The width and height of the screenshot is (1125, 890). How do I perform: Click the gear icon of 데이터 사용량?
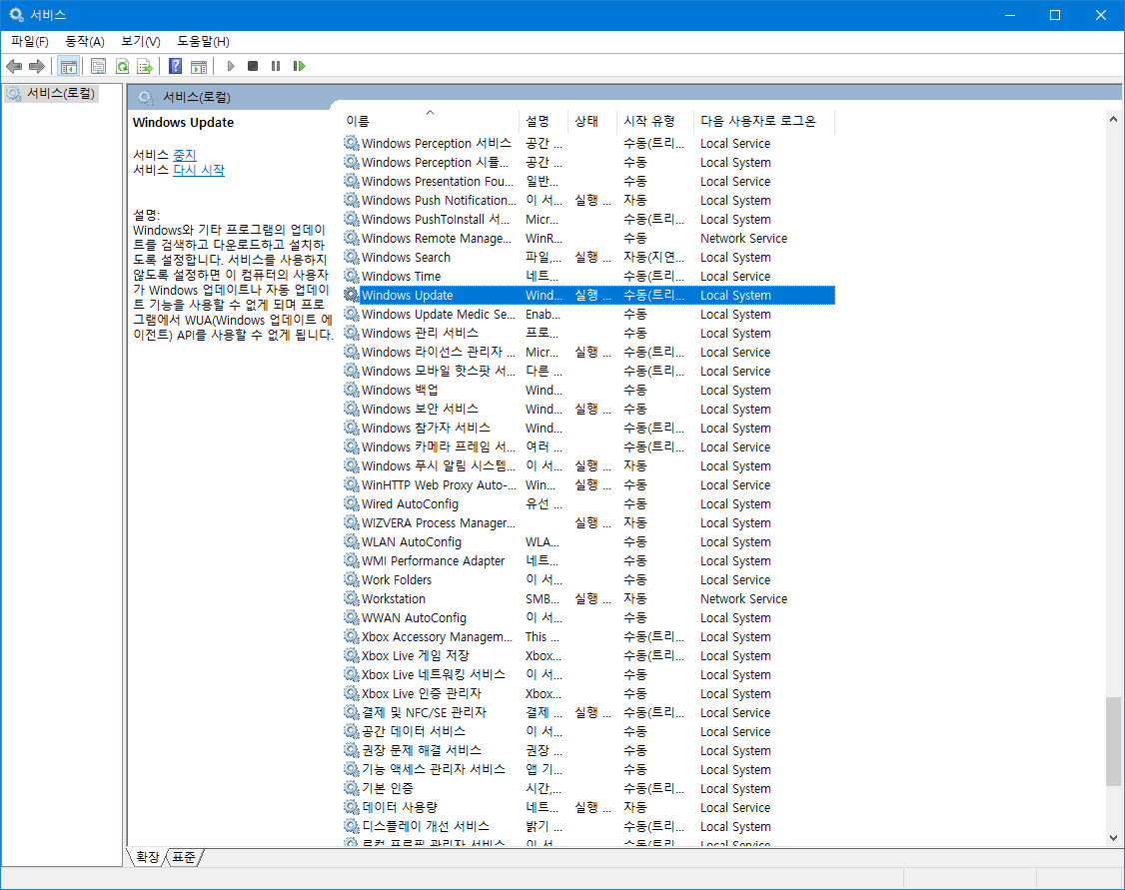351,807
